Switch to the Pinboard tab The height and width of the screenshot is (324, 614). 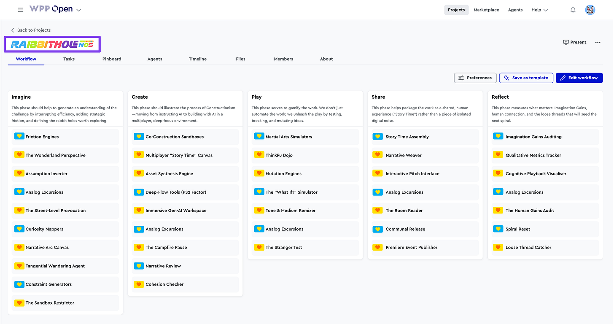coord(112,59)
